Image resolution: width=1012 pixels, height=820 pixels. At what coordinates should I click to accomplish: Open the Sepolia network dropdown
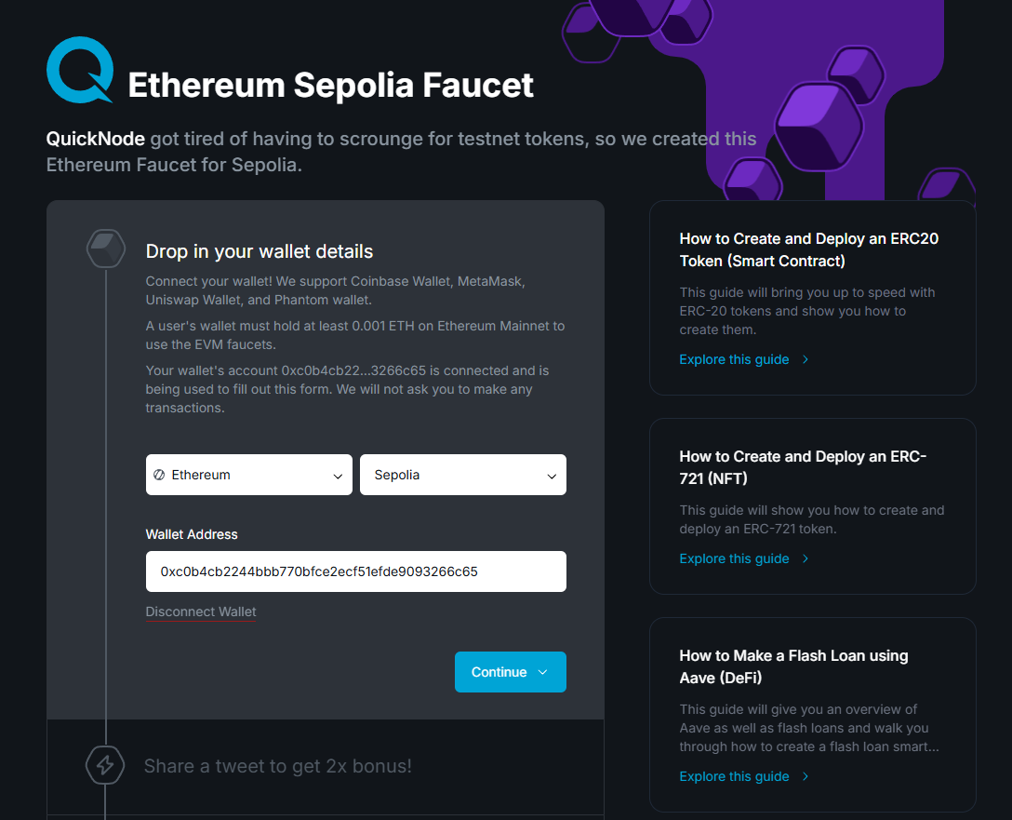[463, 475]
